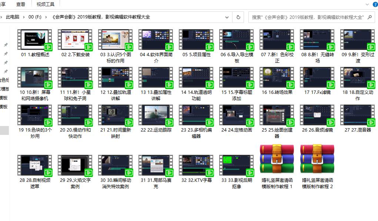Click the 《会声会影》2019版教程 folder breadcrumb
This screenshot has width=378, height=221.
(x=101, y=17)
